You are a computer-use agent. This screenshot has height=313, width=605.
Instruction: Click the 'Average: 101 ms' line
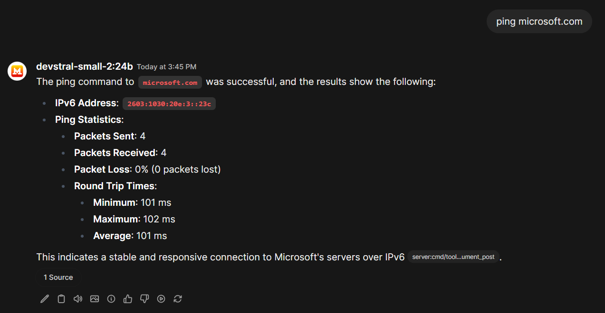tap(130, 236)
